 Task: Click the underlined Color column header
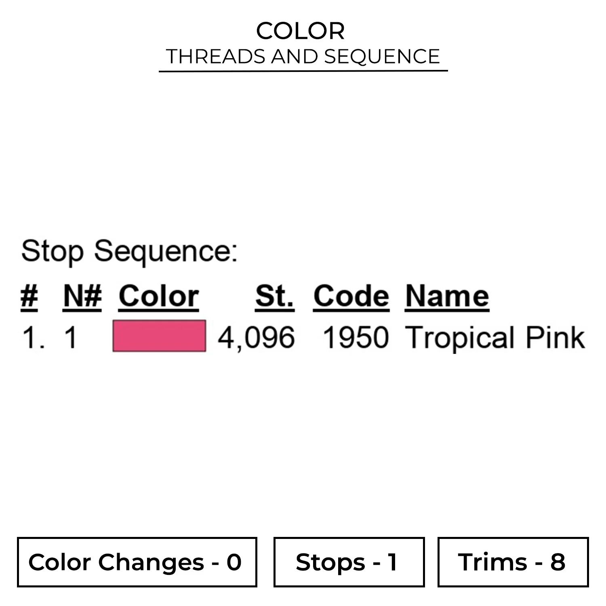pos(159,297)
